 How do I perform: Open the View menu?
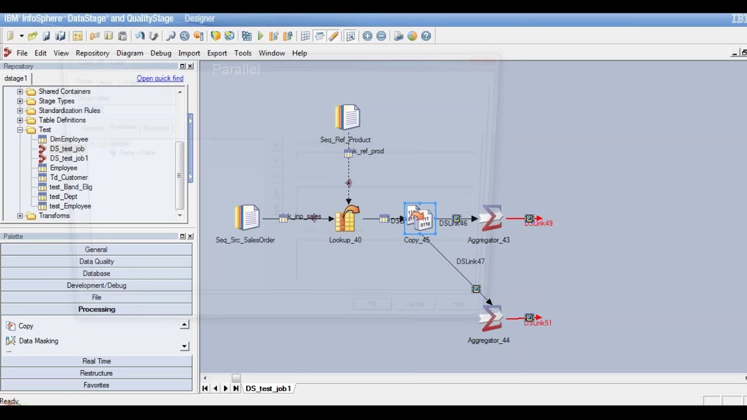pos(61,53)
